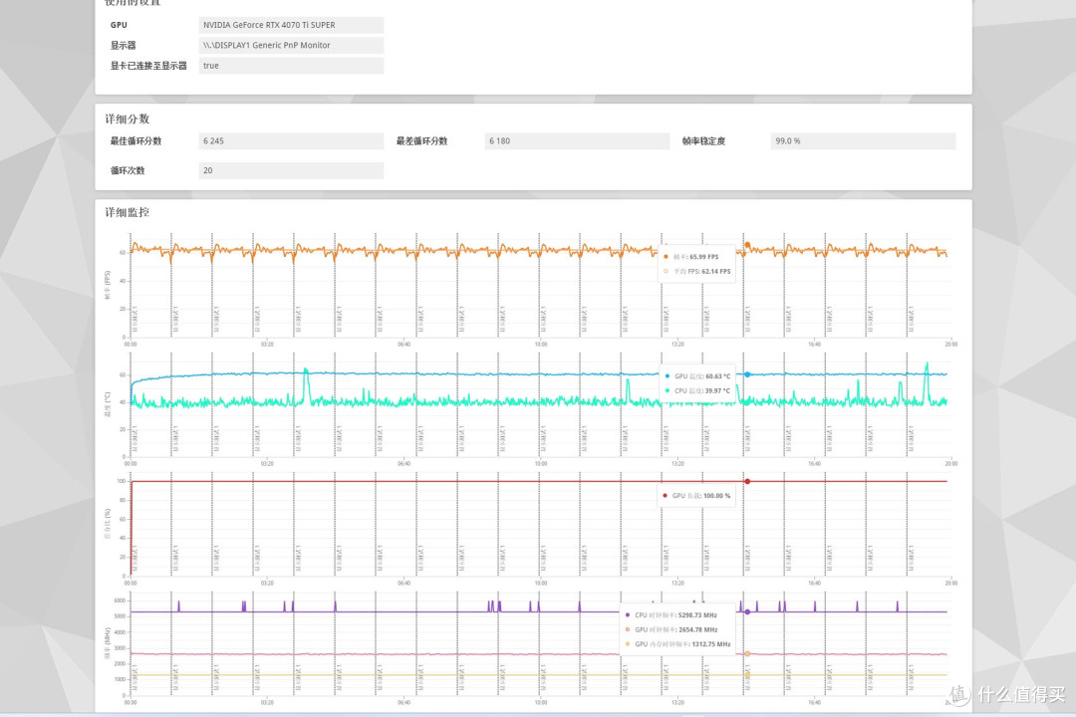Click the average FPS 62.14 tooltip entry
This screenshot has height=717, width=1076.
(696, 271)
